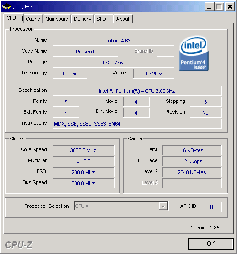
Task: Switch to the Cache tab
Action: click(33, 19)
